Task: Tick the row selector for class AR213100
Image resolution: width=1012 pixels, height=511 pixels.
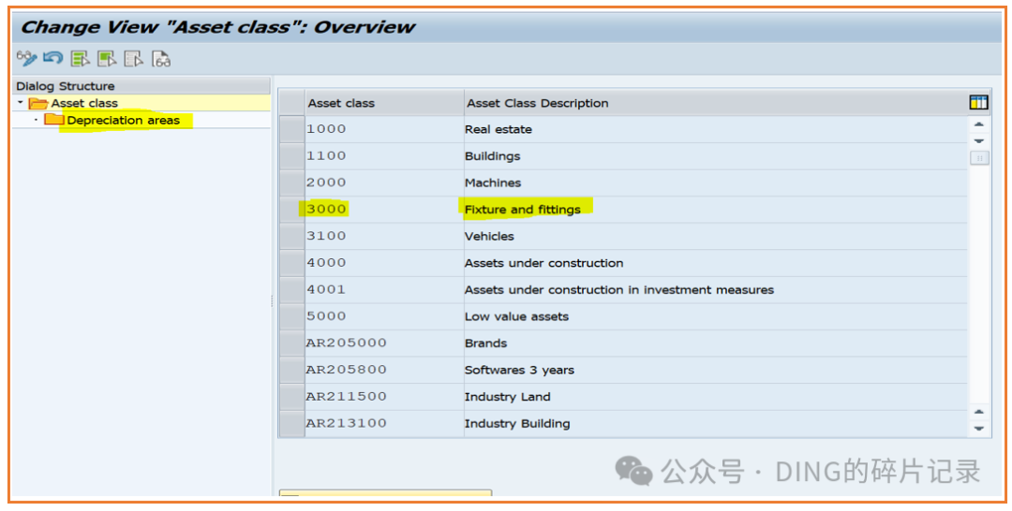Action: [x=291, y=423]
